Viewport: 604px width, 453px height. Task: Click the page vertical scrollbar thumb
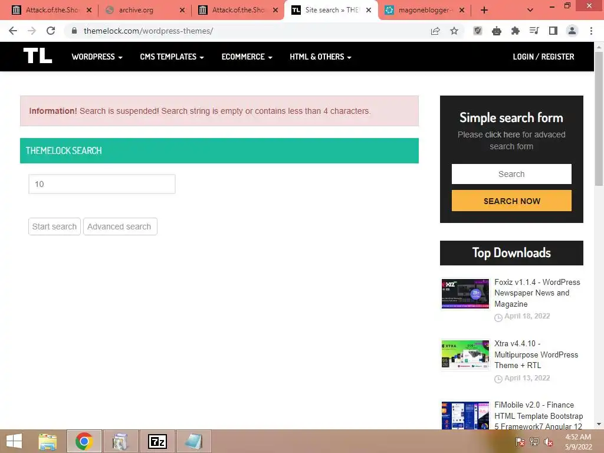point(599,119)
